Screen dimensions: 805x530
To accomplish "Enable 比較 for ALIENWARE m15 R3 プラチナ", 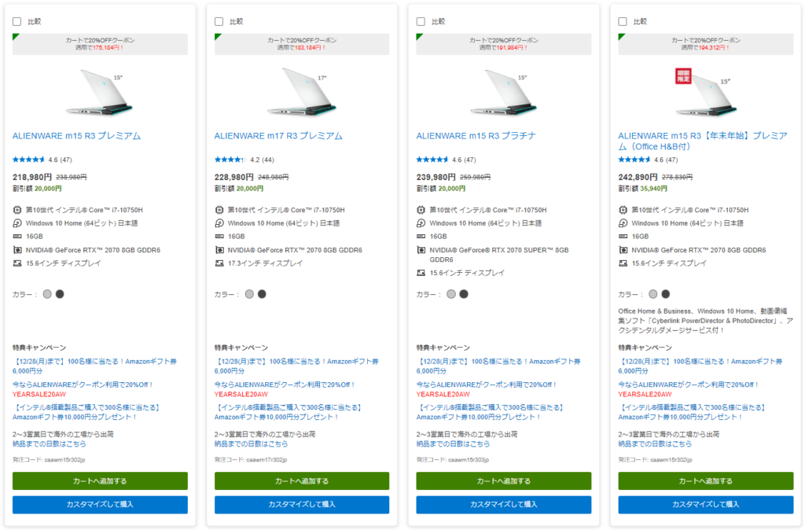I will 421,21.
